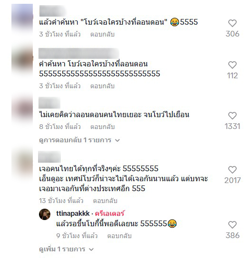Image resolution: width=251 pixels, height=258 pixels.
Task: Click chevron next to ดูเพิ่ม 1 รายการ
Action: pos(91,249)
